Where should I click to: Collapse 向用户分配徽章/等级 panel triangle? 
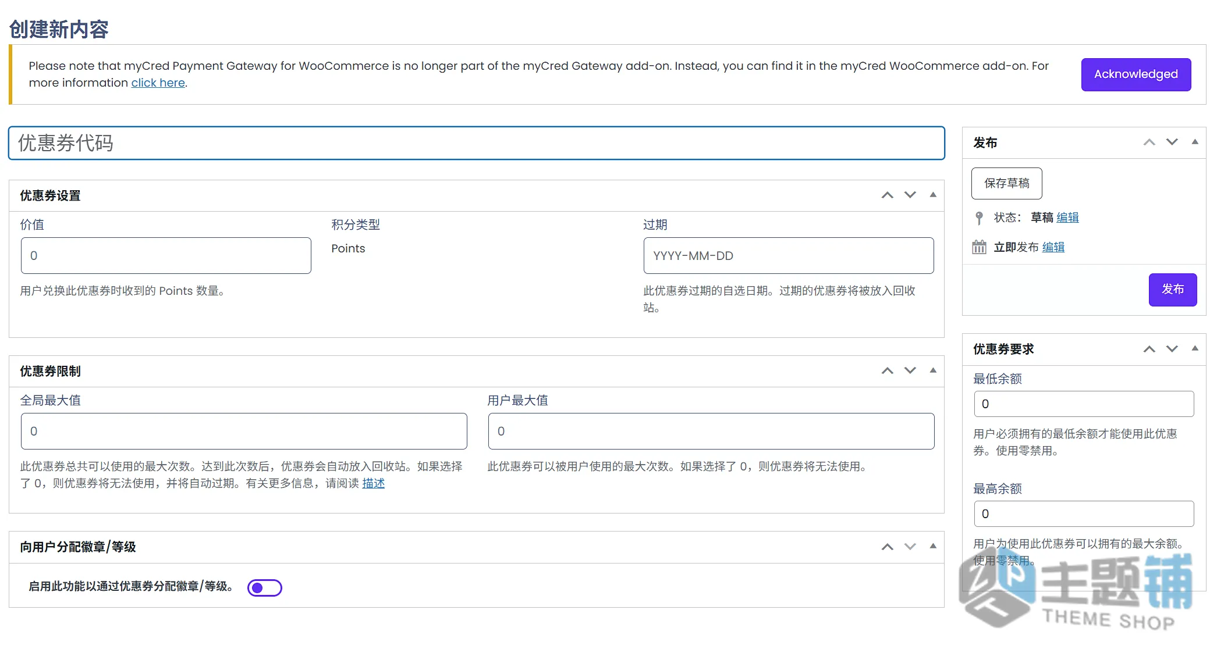point(933,547)
